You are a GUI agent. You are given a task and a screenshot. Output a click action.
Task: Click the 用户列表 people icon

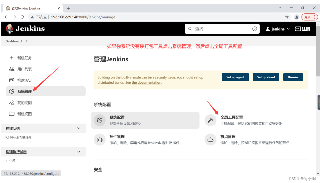tap(12, 69)
